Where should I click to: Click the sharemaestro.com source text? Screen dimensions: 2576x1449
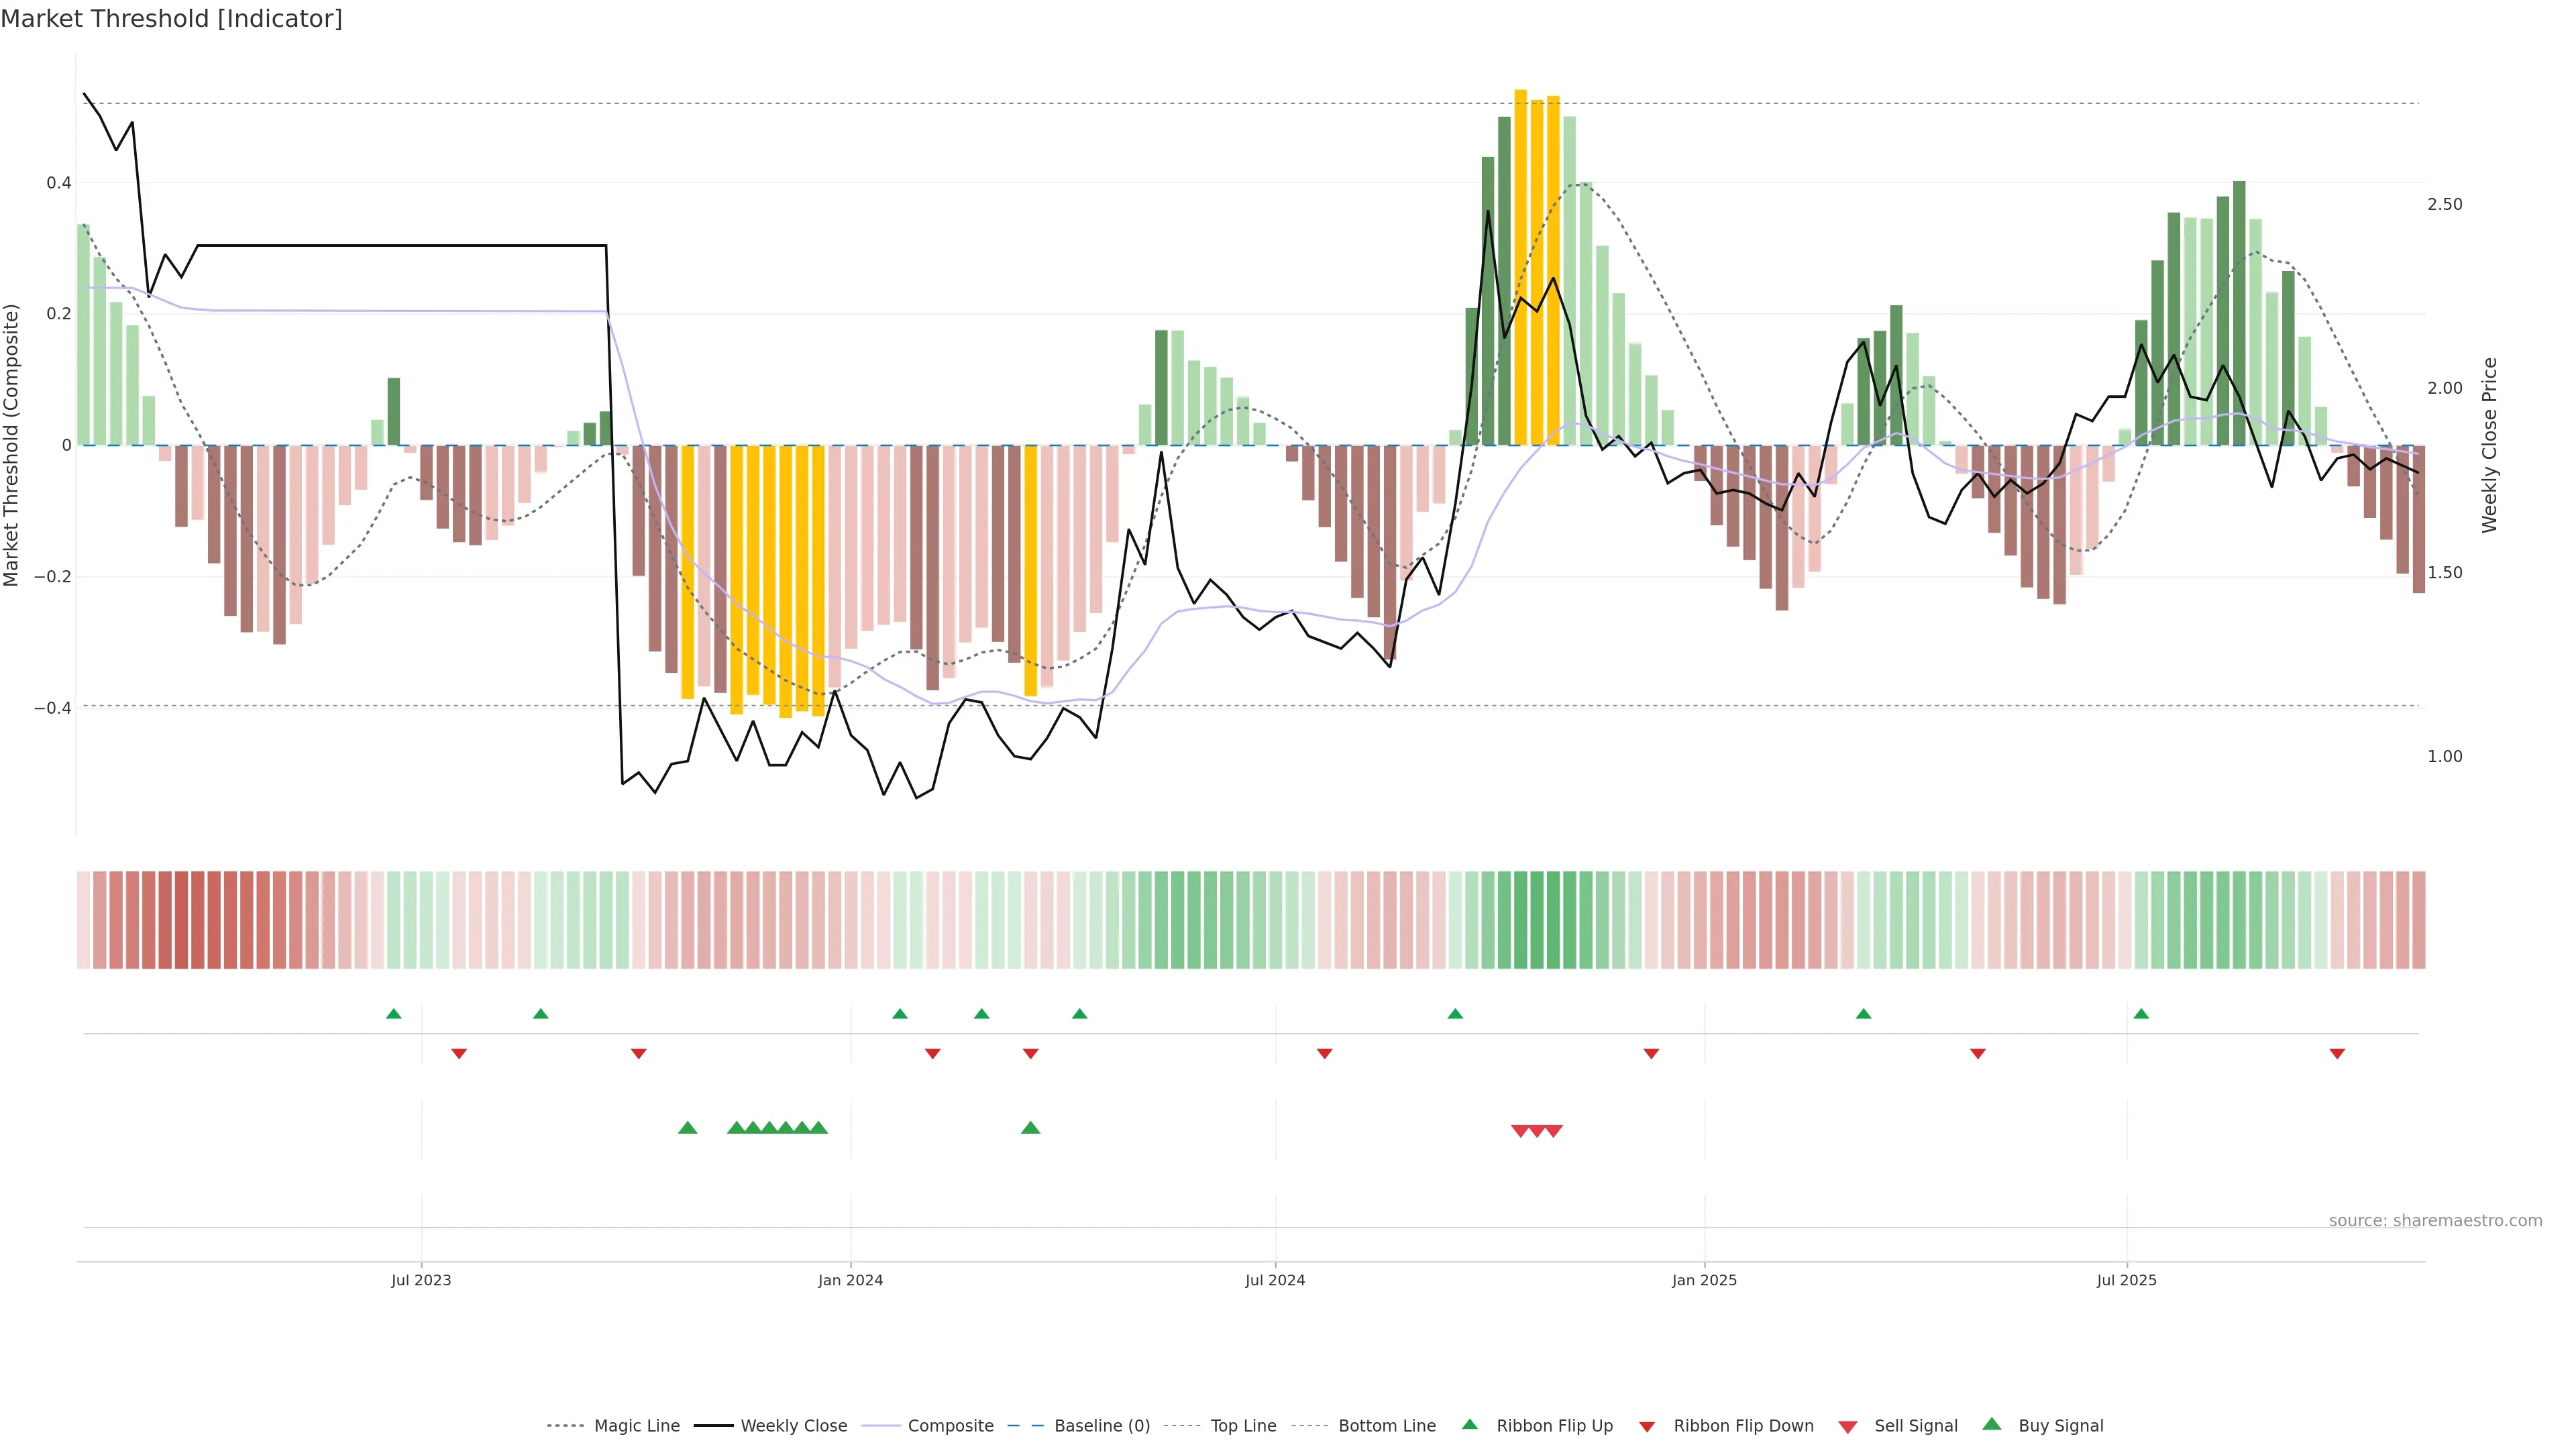[x=2435, y=1220]
